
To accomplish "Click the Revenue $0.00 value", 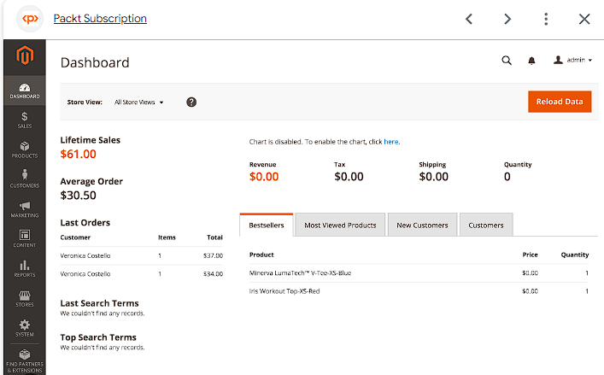I will [264, 177].
